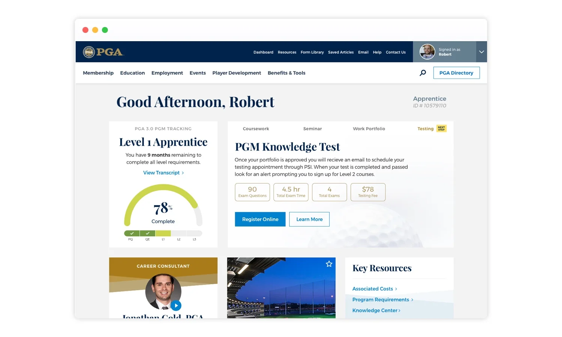Click the 90 Exam Questions box
This screenshot has height=337, width=562.
tap(253, 192)
